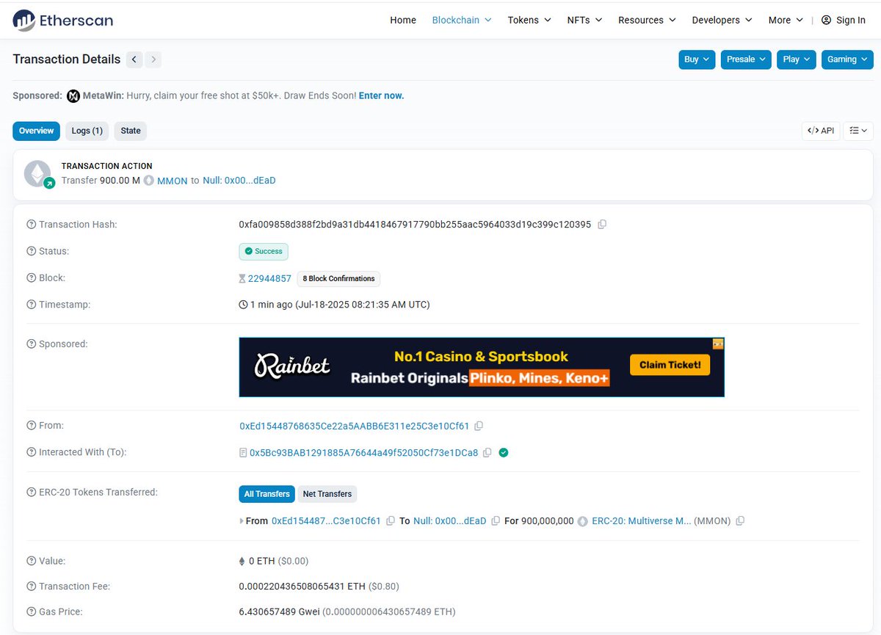Click transaction fee 0.000220436508065431 ETH value

(x=303, y=587)
